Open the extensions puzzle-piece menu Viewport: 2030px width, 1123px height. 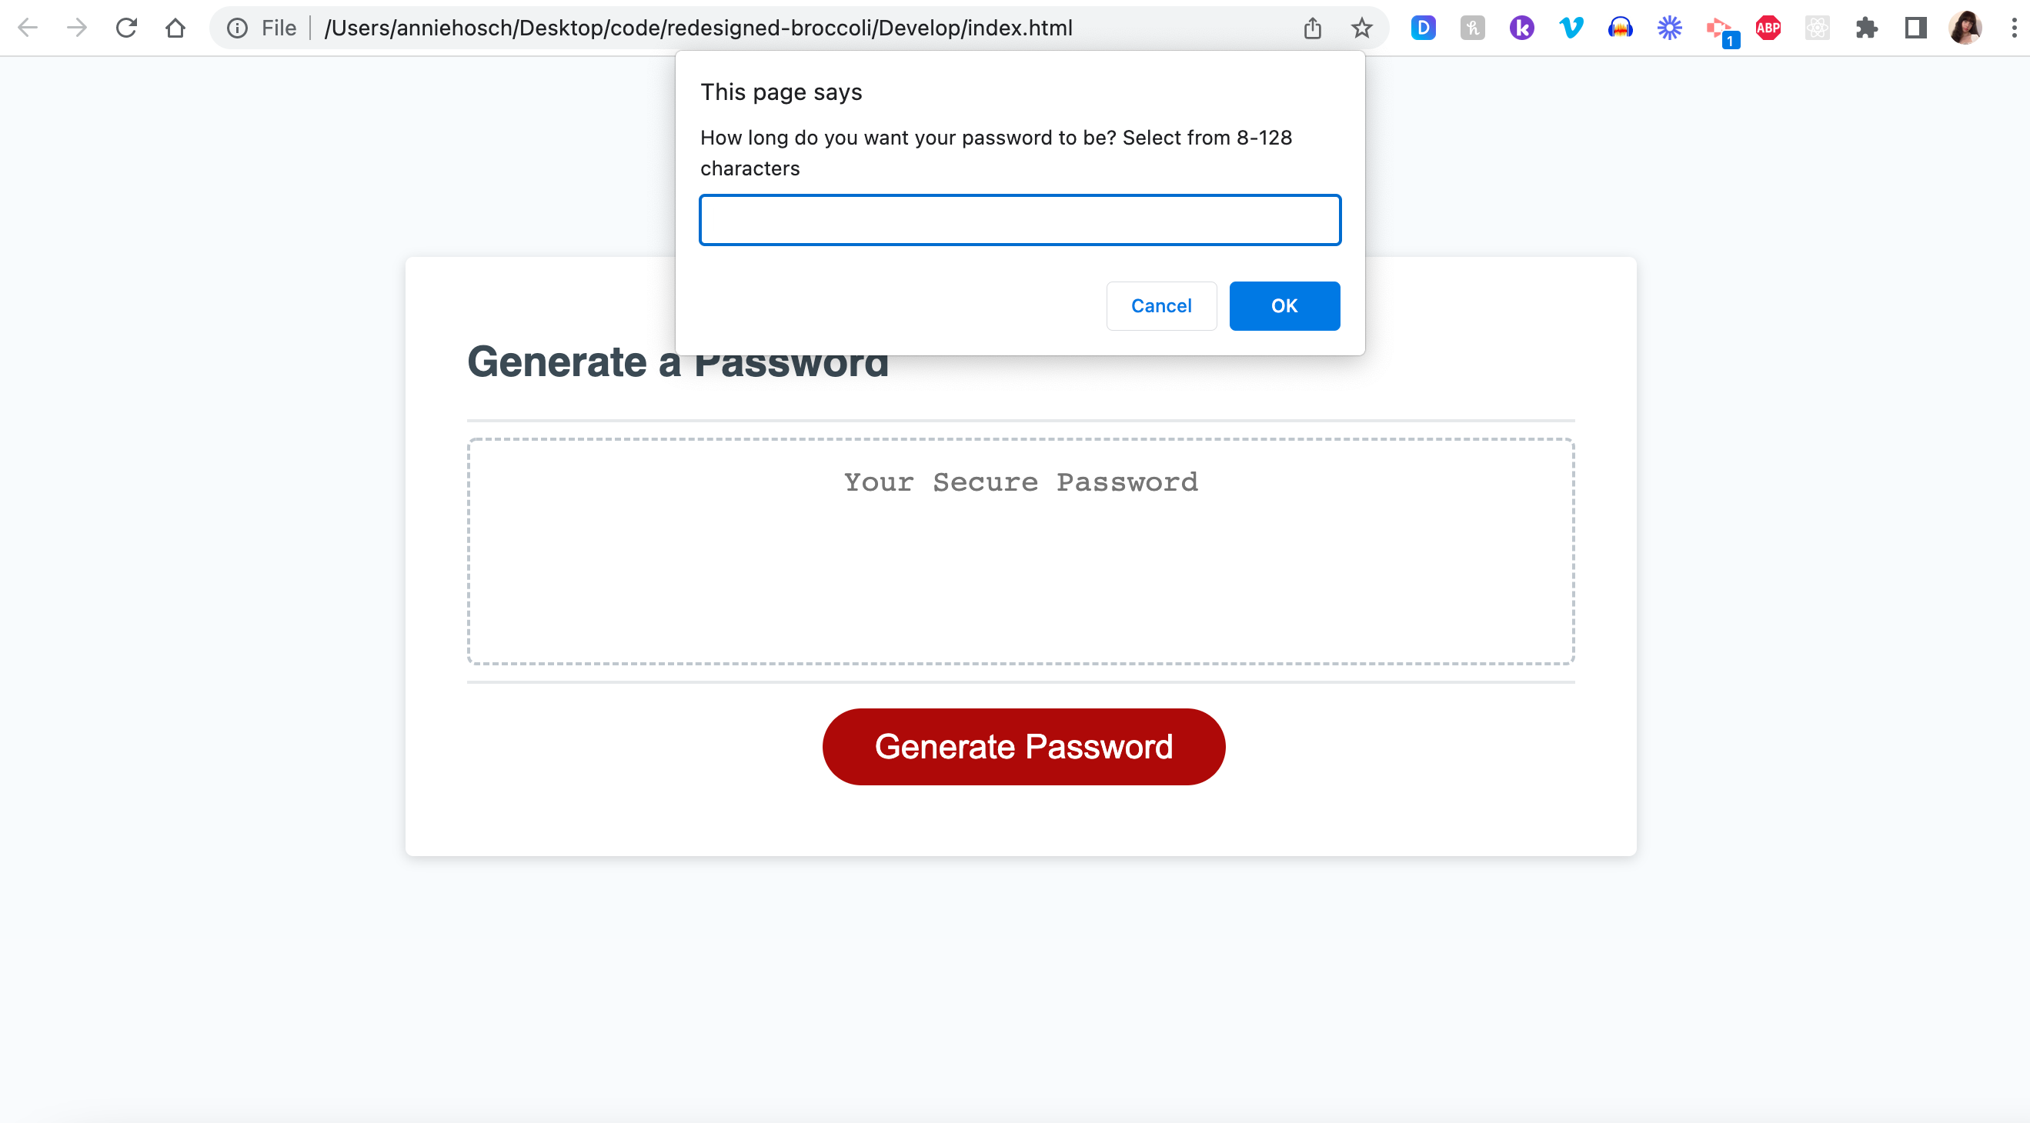[1866, 28]
